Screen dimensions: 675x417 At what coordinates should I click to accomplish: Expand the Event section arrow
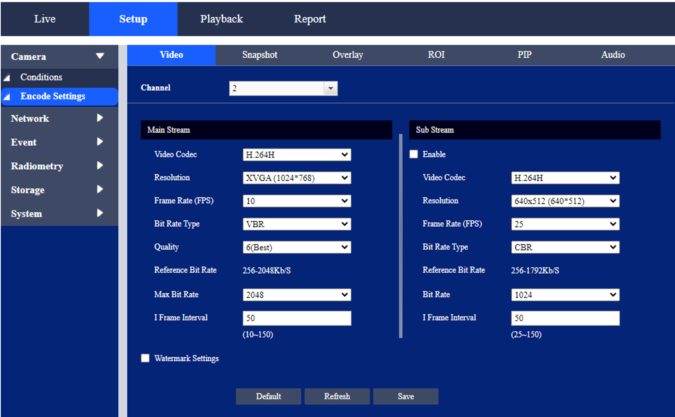coord(100,142)
